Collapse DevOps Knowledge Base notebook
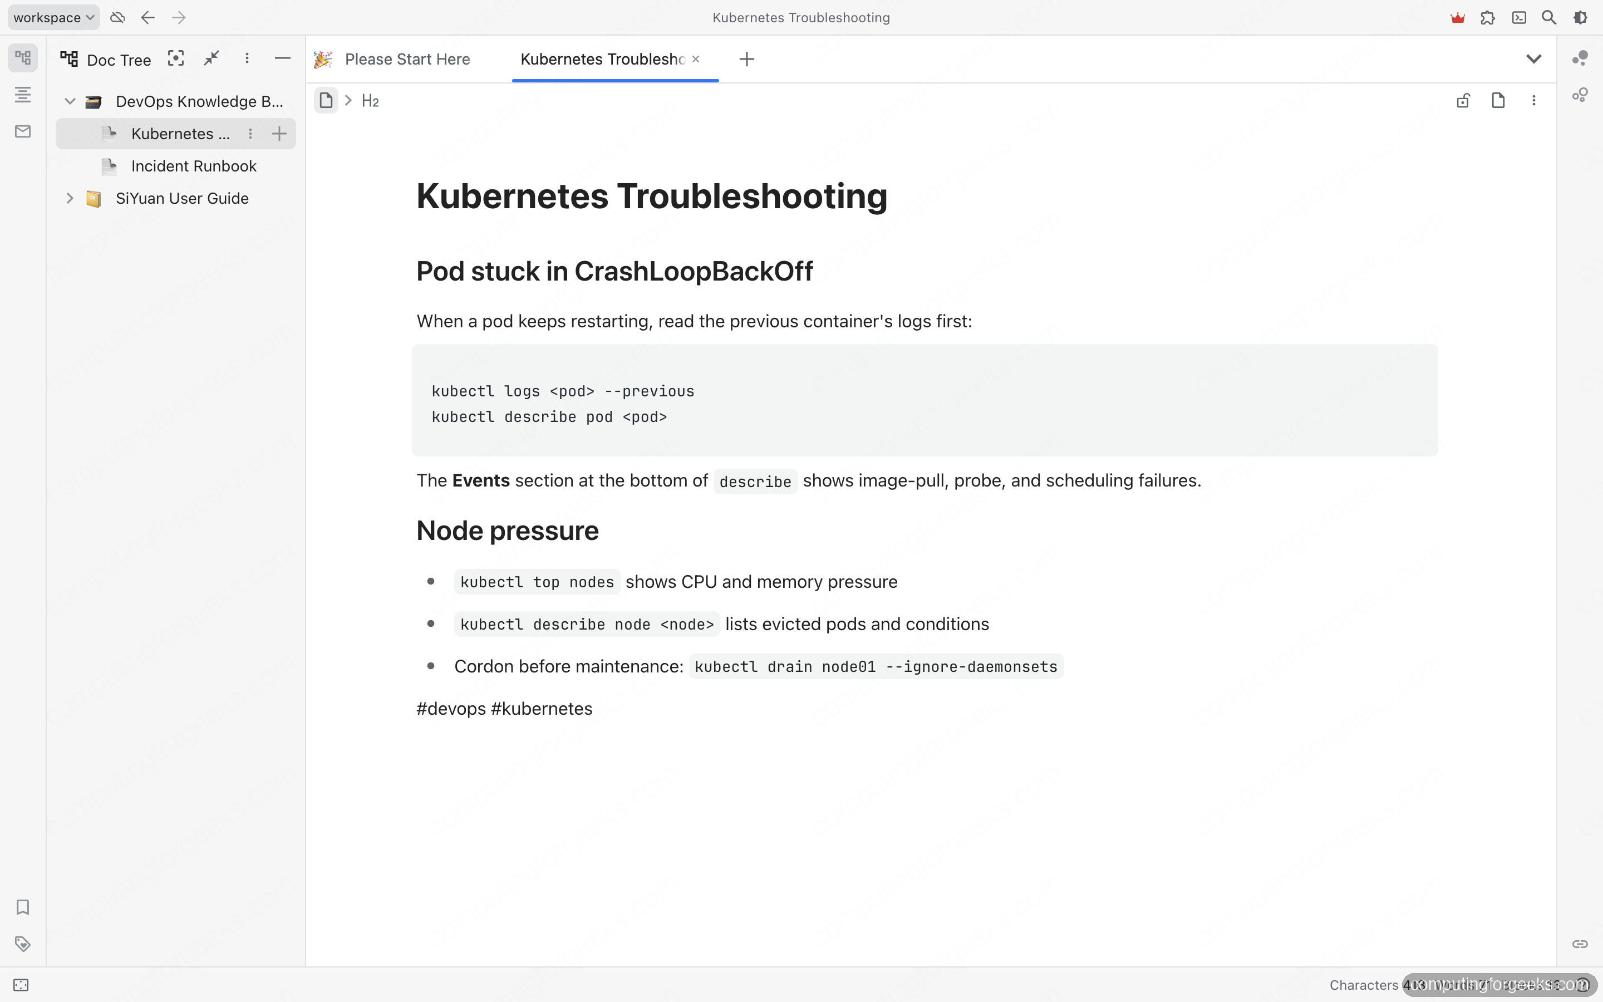Viewport: 1603px width, 1002px height. pyautogui.click(x=70, y=101)
